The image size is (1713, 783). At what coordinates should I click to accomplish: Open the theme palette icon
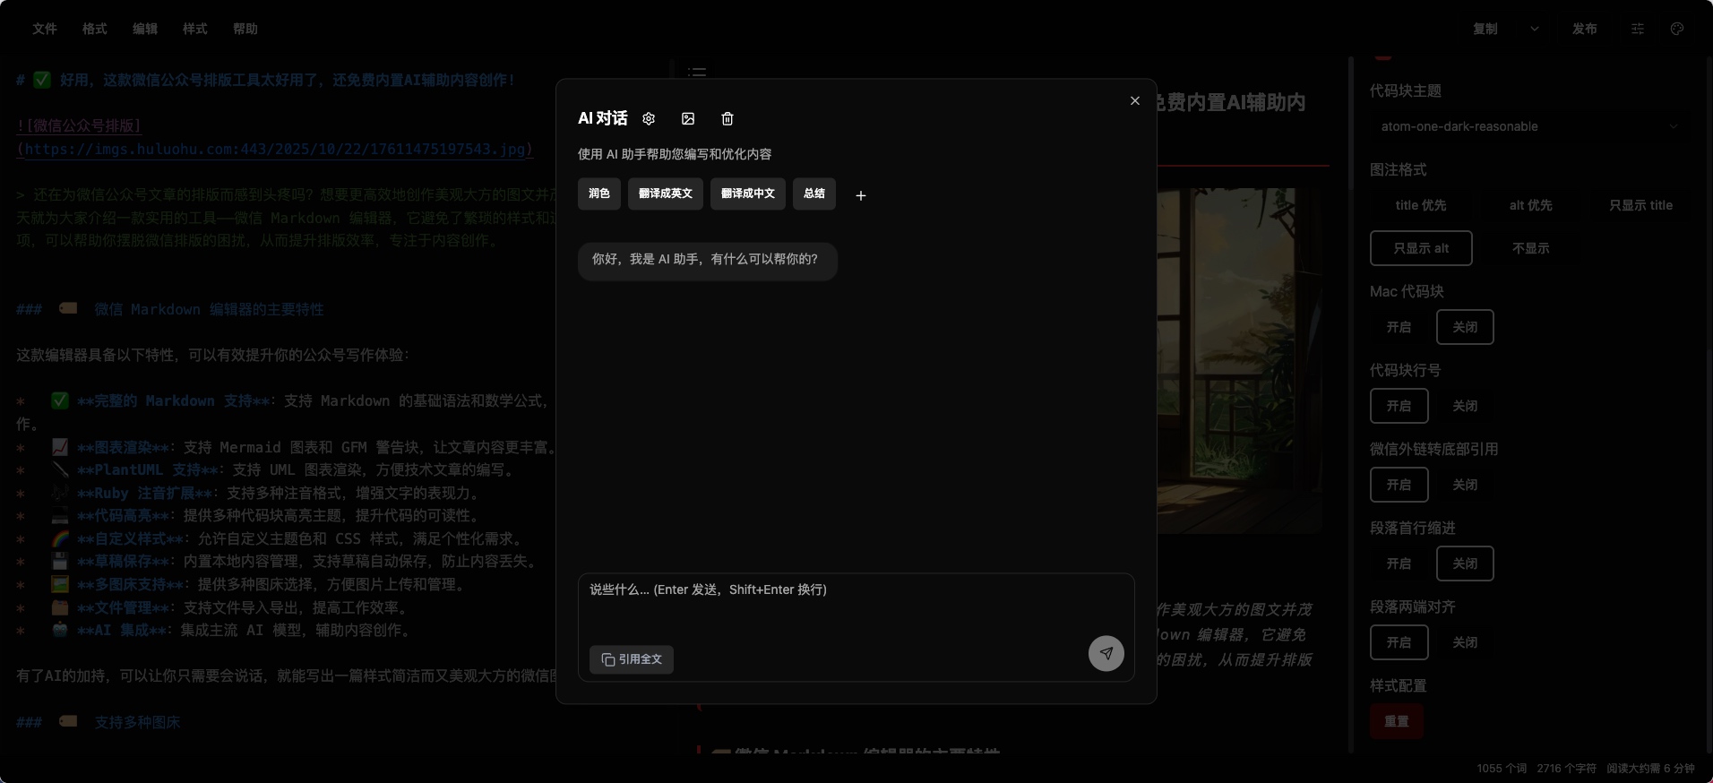pyautogui.click(x=1677, y=29)
